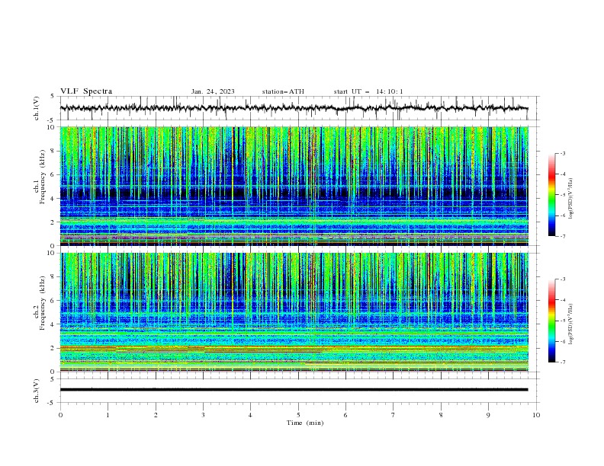The width and height of the screenshot is (604, 466).
Task: Click the ch.2 Frequency (kHz) axis label
Action: coord(40,302)
